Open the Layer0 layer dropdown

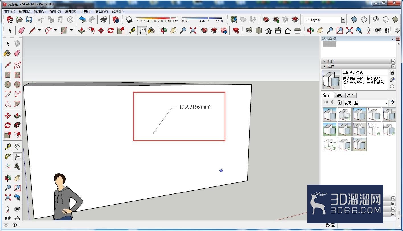[x=343, y=20]
